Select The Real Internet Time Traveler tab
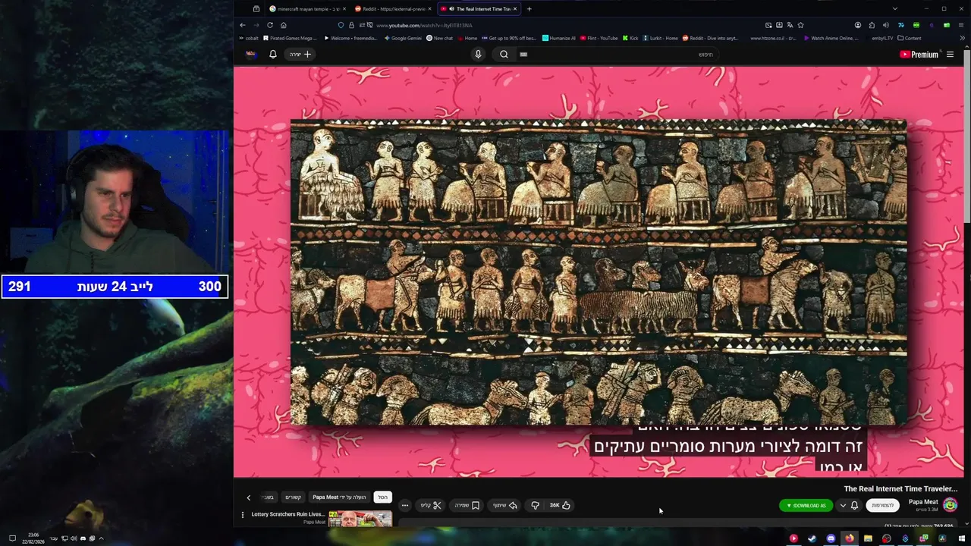This screenshot has width=971, height=546. point(479,9)
